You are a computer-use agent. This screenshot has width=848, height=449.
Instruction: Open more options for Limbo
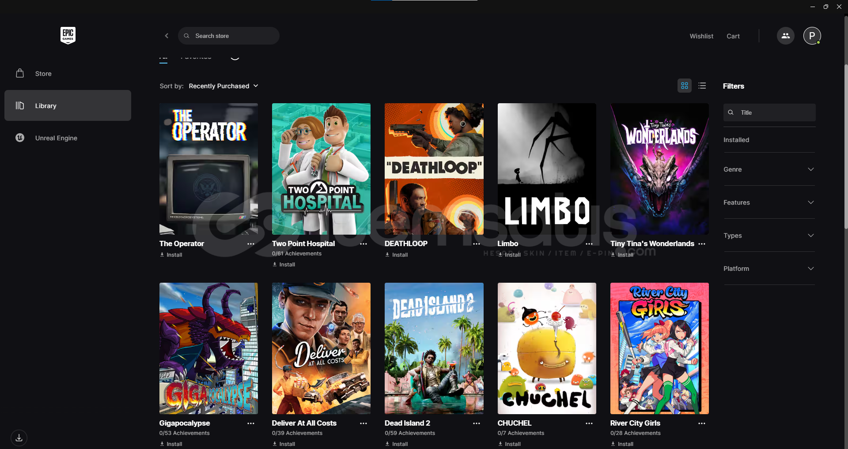pos(589,244)
